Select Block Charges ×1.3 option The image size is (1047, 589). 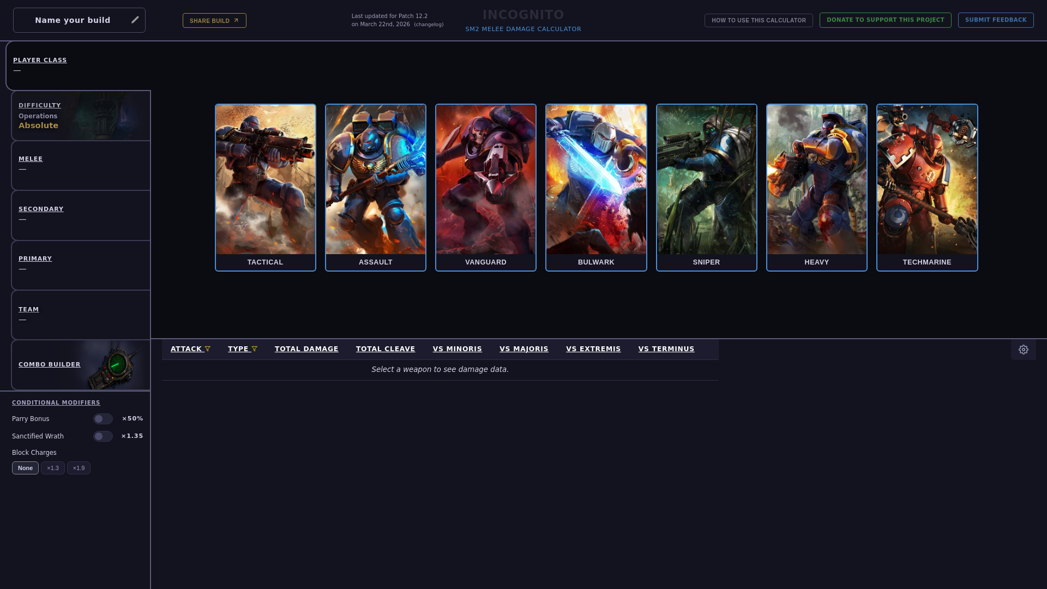pyautogui.click(x=53, y=468)
